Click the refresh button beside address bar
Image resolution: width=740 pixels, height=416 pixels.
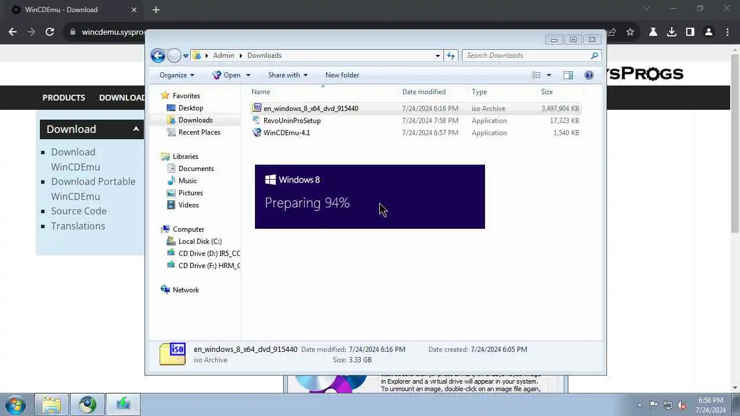pyautogui.click(x=451, y=55)
